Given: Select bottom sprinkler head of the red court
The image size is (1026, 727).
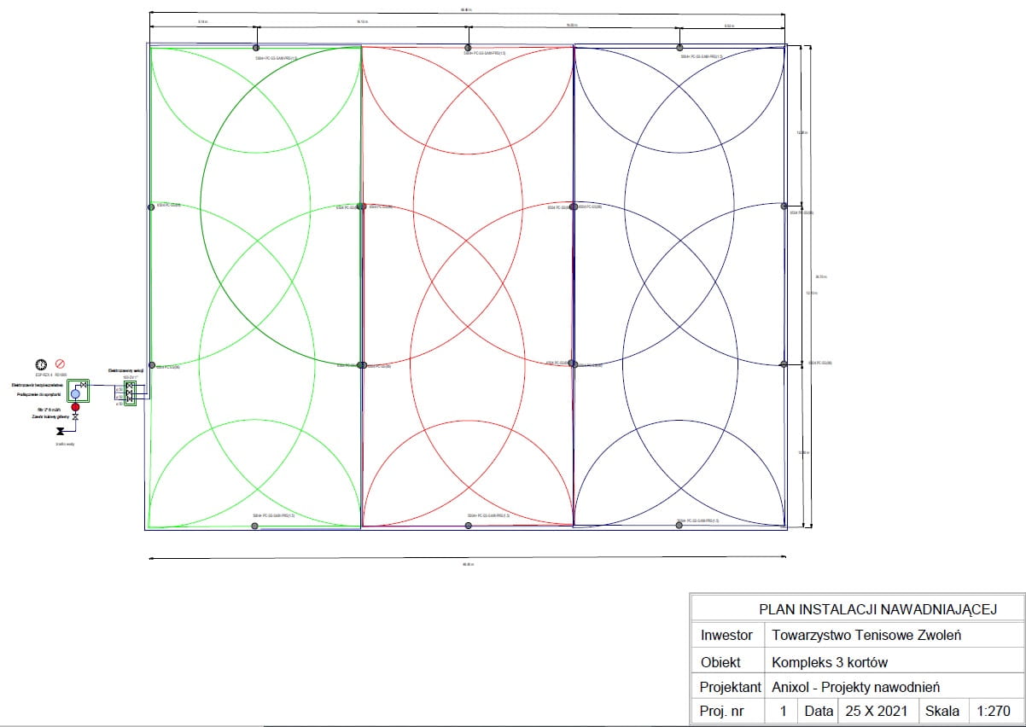Looking at the screenshot, I should click(x=468, y=526).
